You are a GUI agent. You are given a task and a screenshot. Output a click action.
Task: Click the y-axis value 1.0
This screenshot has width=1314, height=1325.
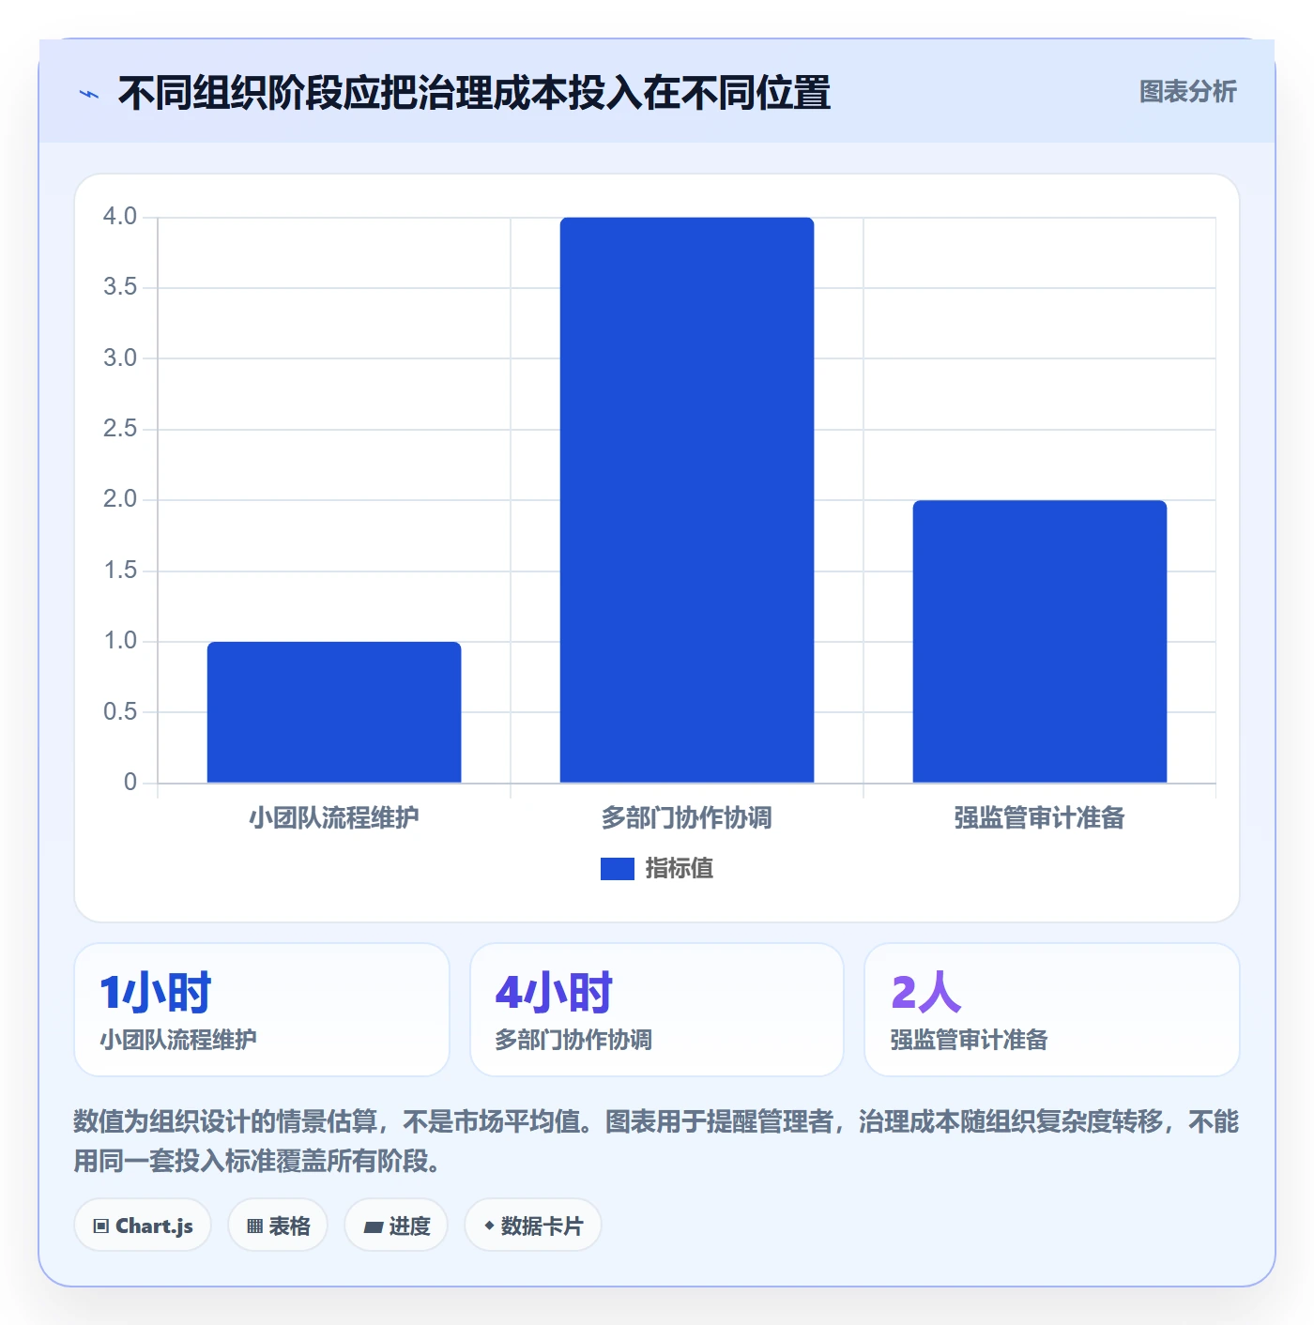[x=120, y=641]
